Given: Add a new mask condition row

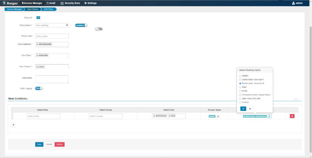Looking at the screenshot, I should click(13, 125).
